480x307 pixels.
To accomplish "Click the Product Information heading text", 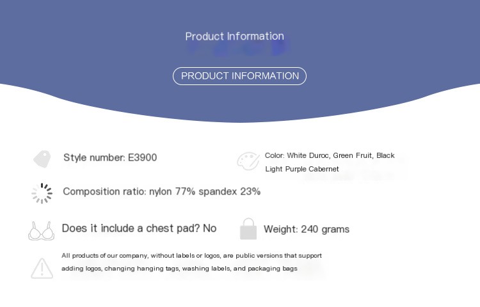I will coord(234,36).
